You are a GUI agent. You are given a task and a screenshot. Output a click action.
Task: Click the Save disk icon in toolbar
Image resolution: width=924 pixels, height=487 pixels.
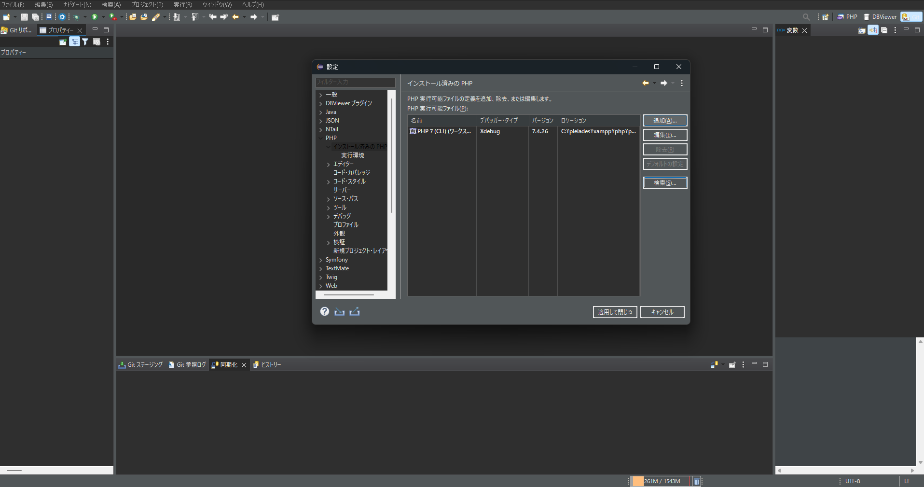[24, 17]
